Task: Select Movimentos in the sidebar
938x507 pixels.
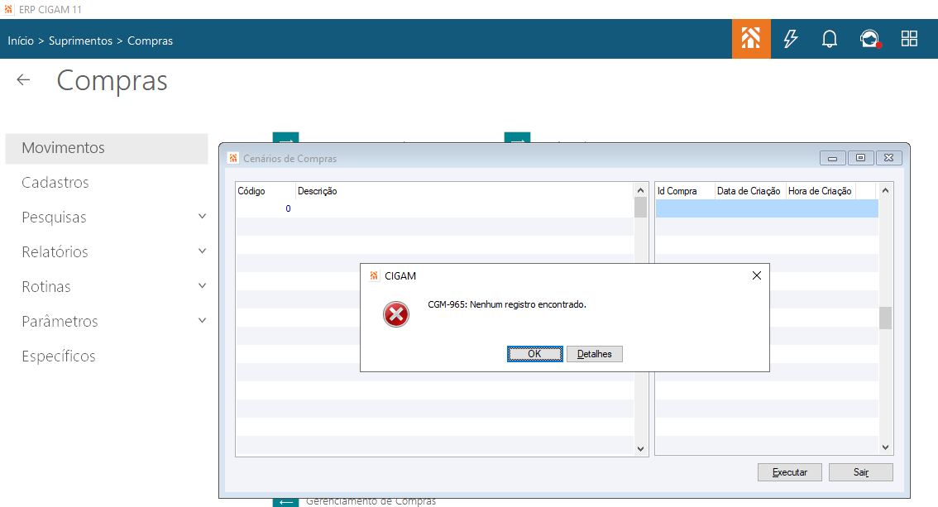Action: coord(107,148)
